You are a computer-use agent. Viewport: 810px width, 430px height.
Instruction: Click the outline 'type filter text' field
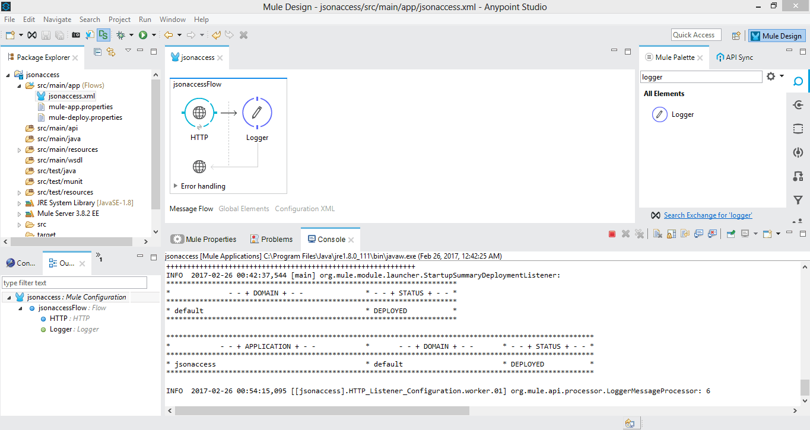[x=74, y=283]
